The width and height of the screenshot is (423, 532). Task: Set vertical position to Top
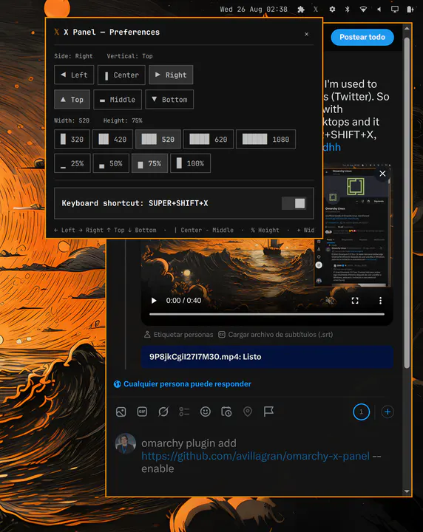click(x=72, y=100)
